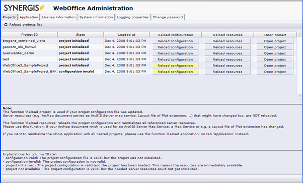Click the Loaded at column header
Viewport: 303px width, 183px height.
[x=126, y=34]
